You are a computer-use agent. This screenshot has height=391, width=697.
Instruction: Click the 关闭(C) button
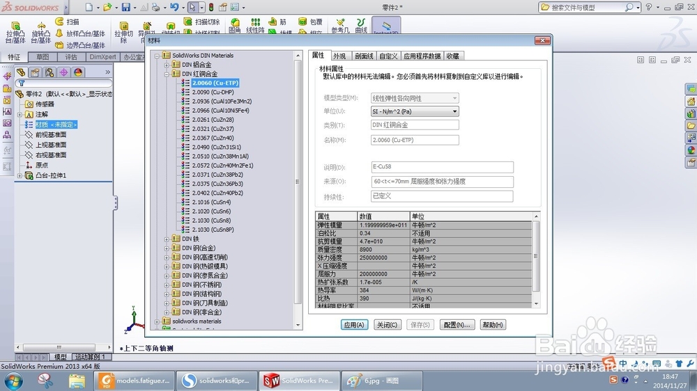pos(387,325)
